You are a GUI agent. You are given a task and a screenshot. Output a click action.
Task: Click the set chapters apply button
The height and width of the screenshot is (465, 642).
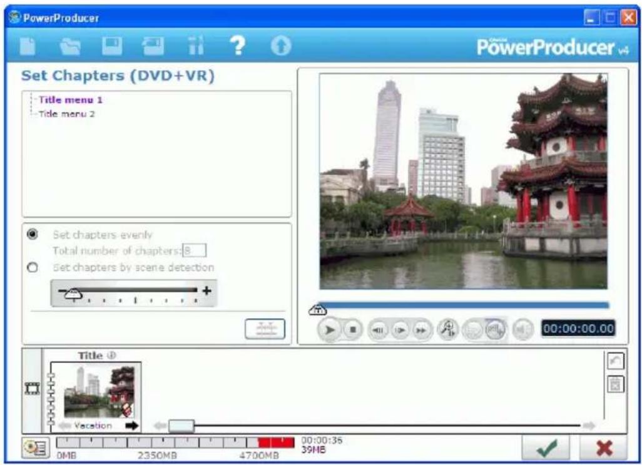point(265,329)
